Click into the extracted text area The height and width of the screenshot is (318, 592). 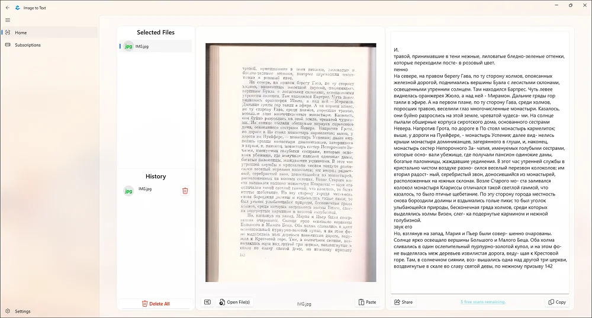click(x=480, y=162)
